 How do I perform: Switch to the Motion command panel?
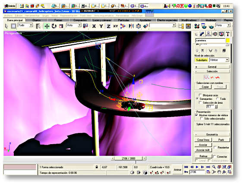pos(215,34)
